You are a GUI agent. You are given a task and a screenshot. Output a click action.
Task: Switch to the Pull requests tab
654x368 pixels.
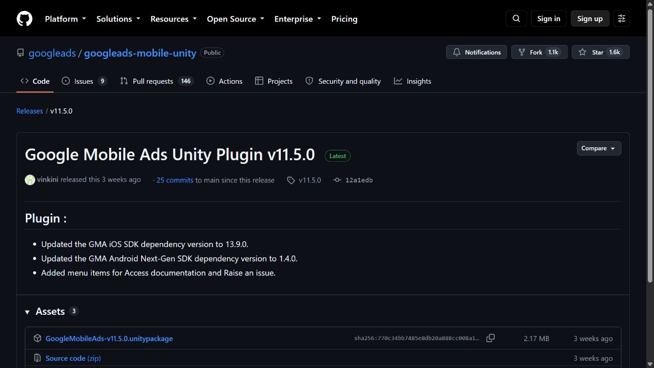(x=156, y=81)
